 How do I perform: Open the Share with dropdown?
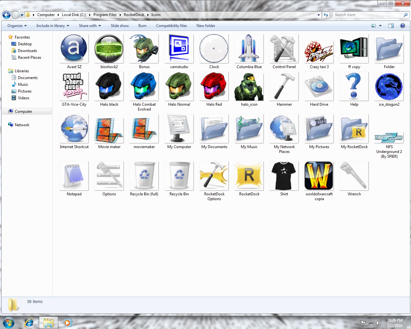[x=90, y=26]
